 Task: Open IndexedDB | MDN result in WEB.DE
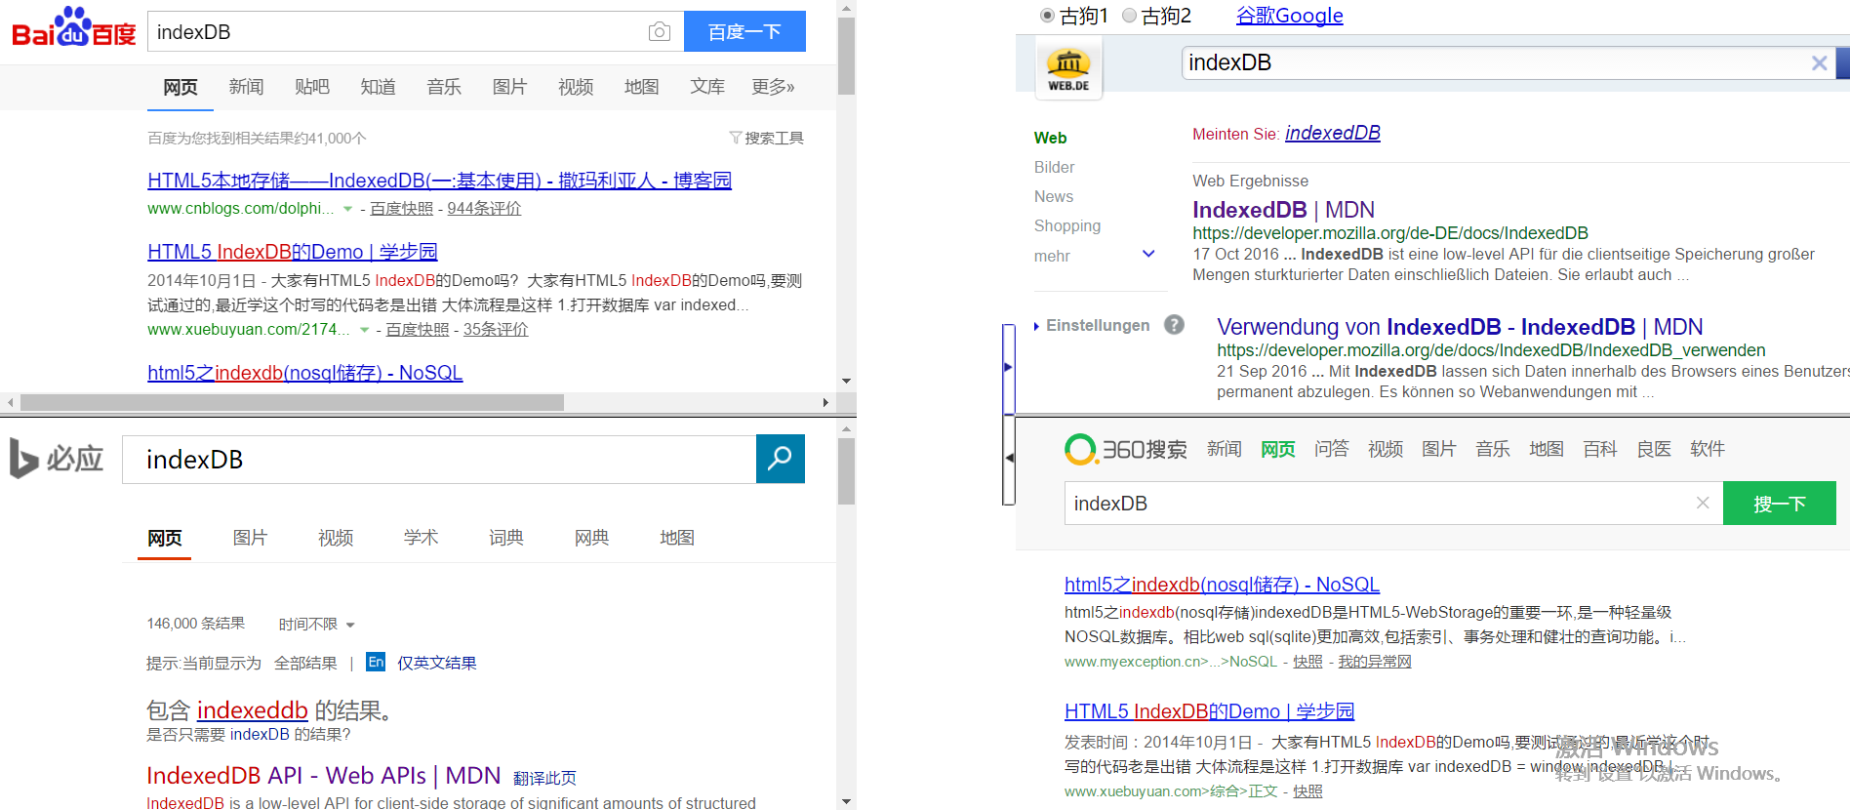point(1283,210)
